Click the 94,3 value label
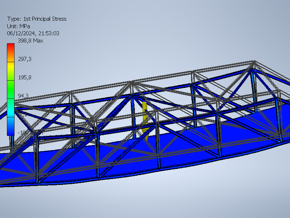Screen dimensions: 290x218 coord(24,96)
